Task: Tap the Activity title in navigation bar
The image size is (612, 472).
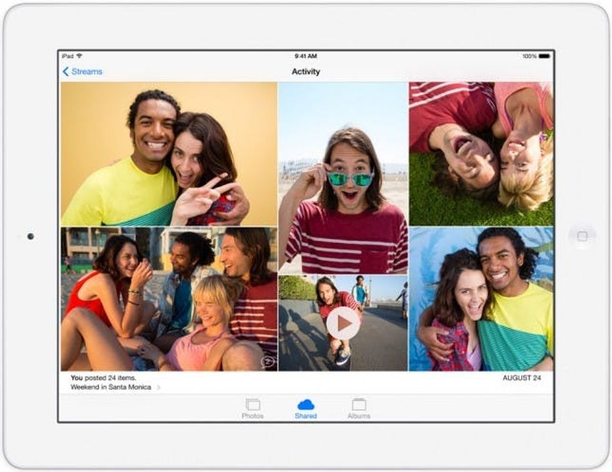Action: point(306,72)
